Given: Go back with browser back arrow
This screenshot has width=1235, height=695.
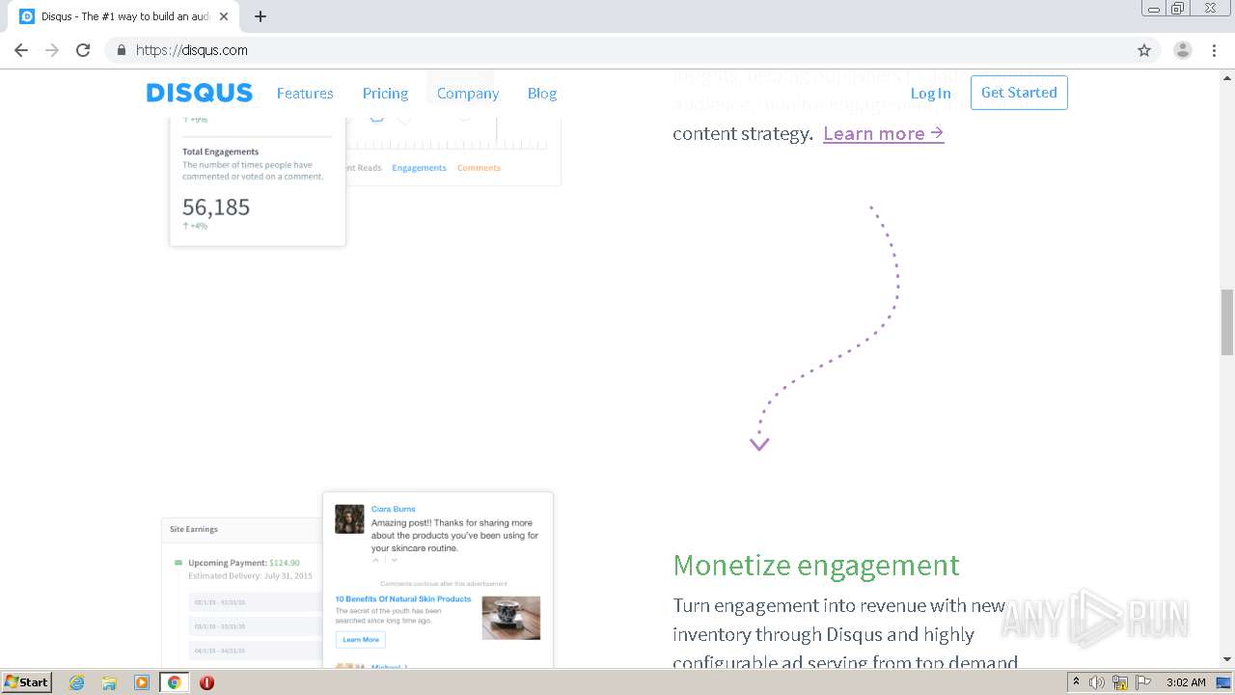Looking at the screenshot, I should (21, 50).
